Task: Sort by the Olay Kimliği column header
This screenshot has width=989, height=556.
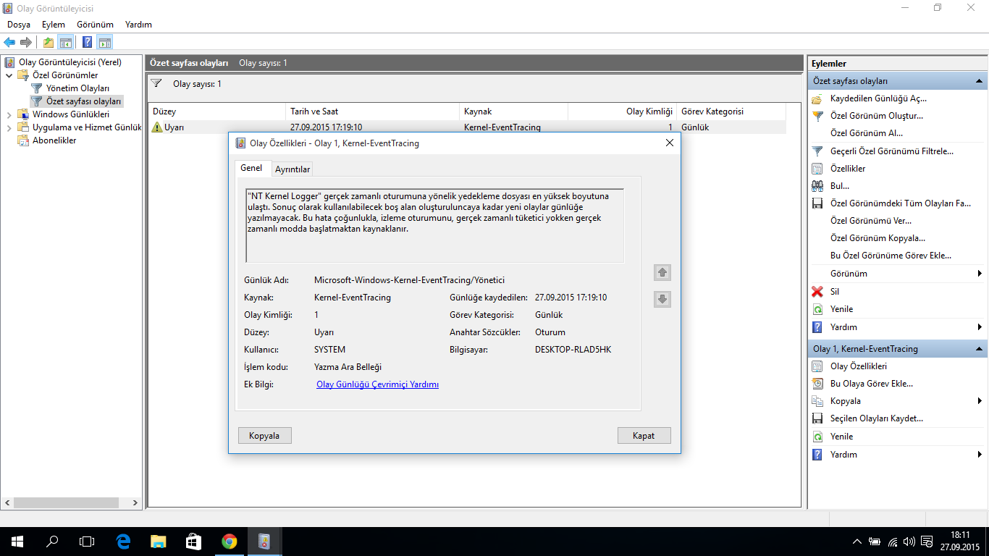Action: (622, 111)
